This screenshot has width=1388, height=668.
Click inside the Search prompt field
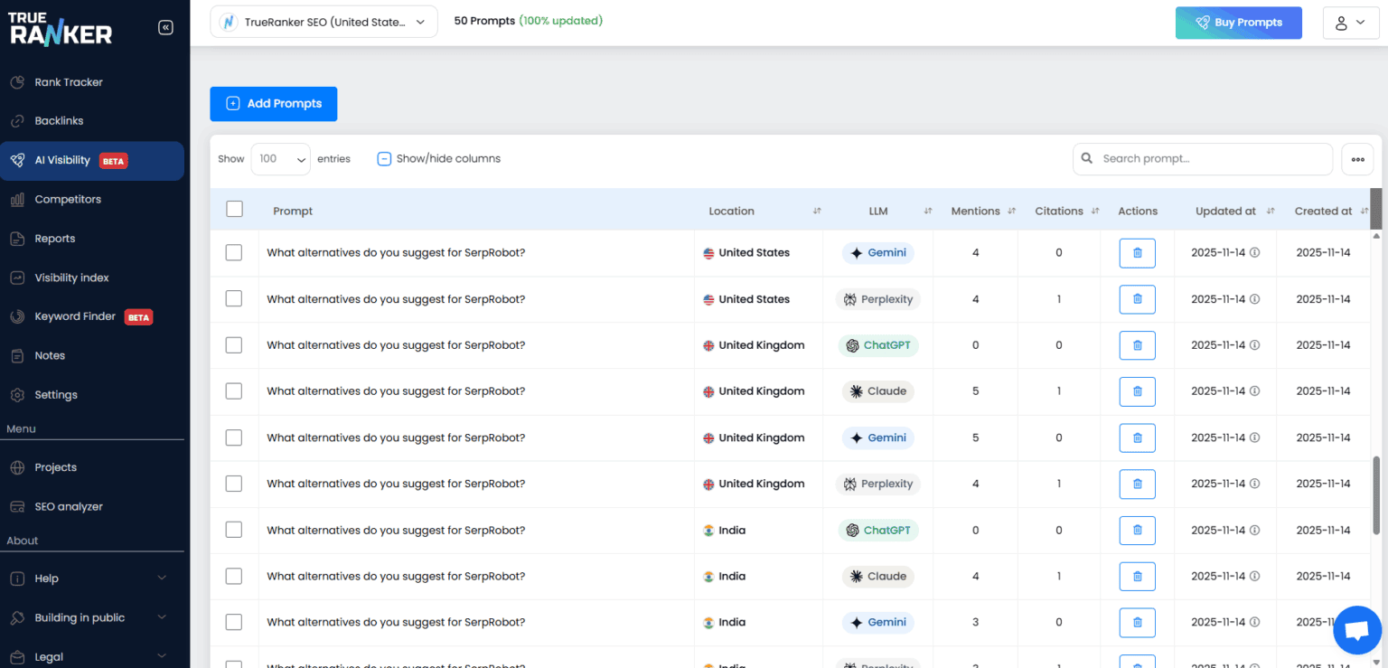click(x=1202, y=158)
